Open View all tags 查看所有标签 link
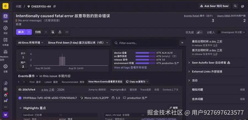The image size is (248, 120). click(131, 68)
